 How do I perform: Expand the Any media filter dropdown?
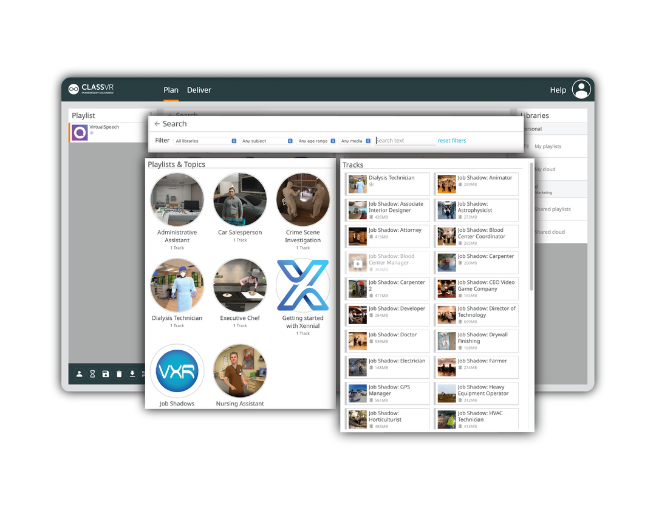click(x=355, y=141)
